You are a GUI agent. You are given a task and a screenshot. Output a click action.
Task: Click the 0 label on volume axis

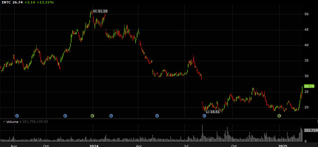tap(305, 141)
